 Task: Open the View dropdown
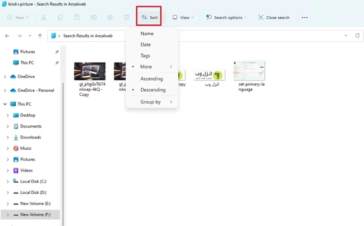pos(183,18)
